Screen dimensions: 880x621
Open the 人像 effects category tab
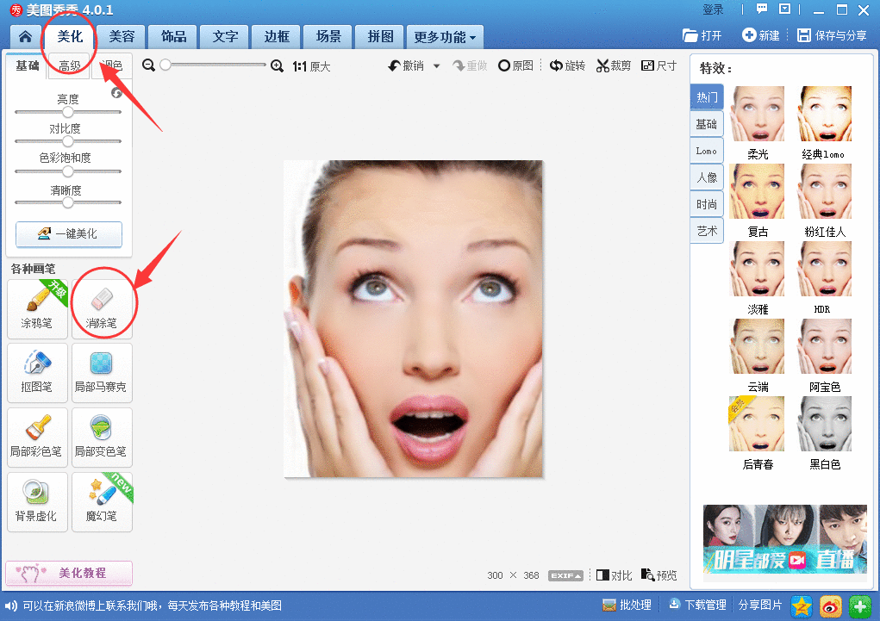(x=707, y=177)
